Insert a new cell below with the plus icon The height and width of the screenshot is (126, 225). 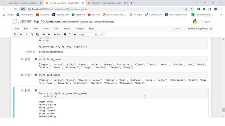point(21,35)
